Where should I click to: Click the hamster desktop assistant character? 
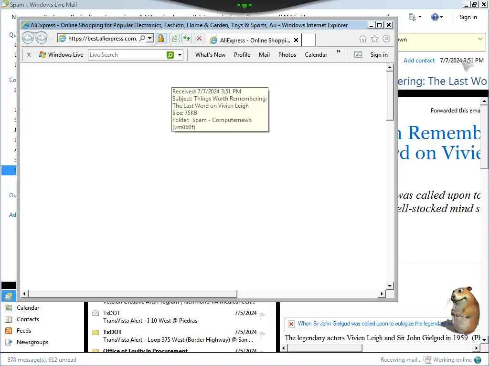[x=465, y=310]
